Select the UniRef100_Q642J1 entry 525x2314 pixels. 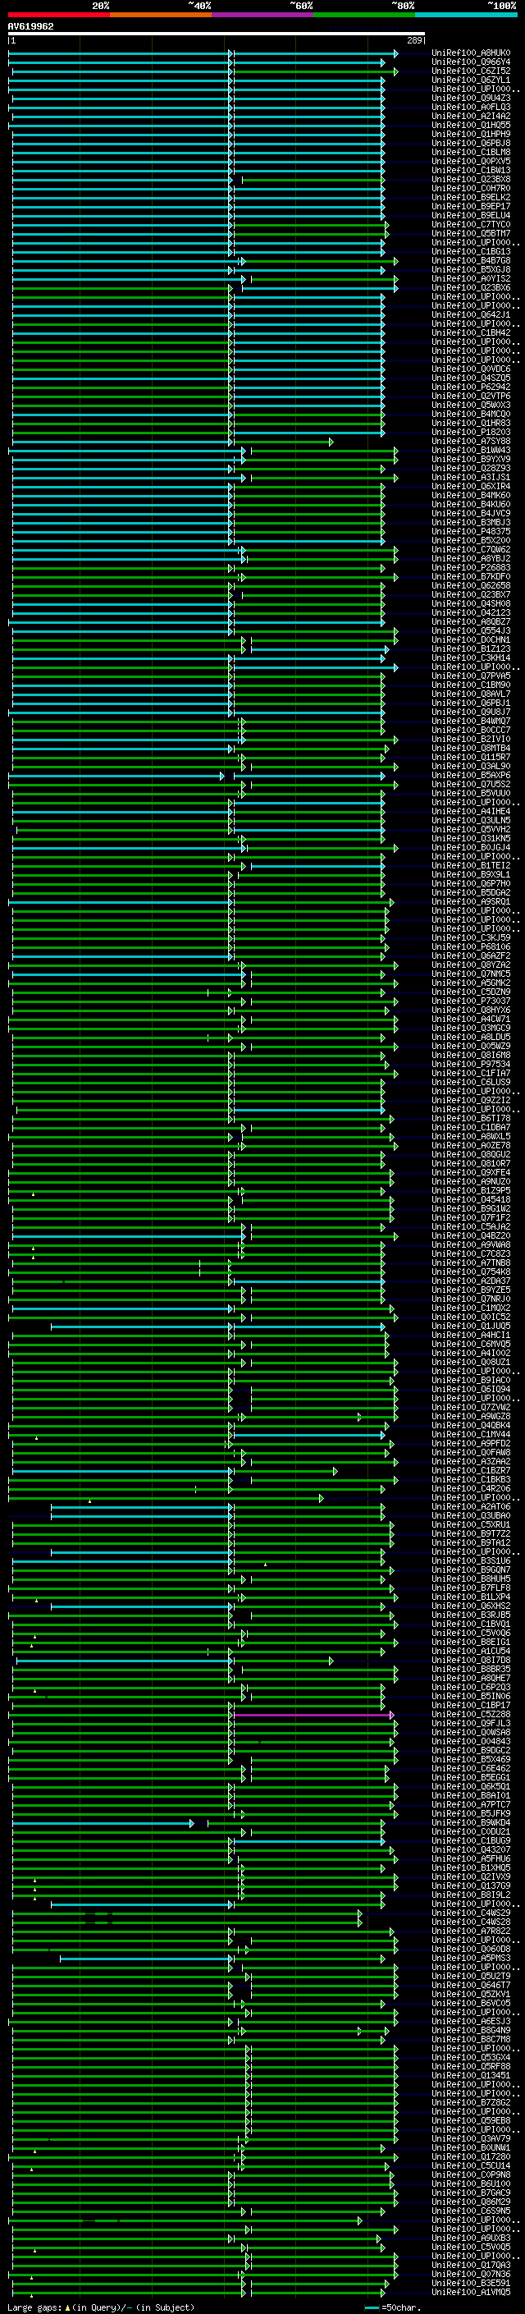[x=471, y=315]
